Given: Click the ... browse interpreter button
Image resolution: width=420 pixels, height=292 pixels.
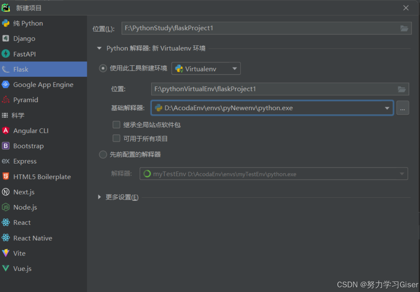Looking at the screenshot, I should click(x=402, y=108).
